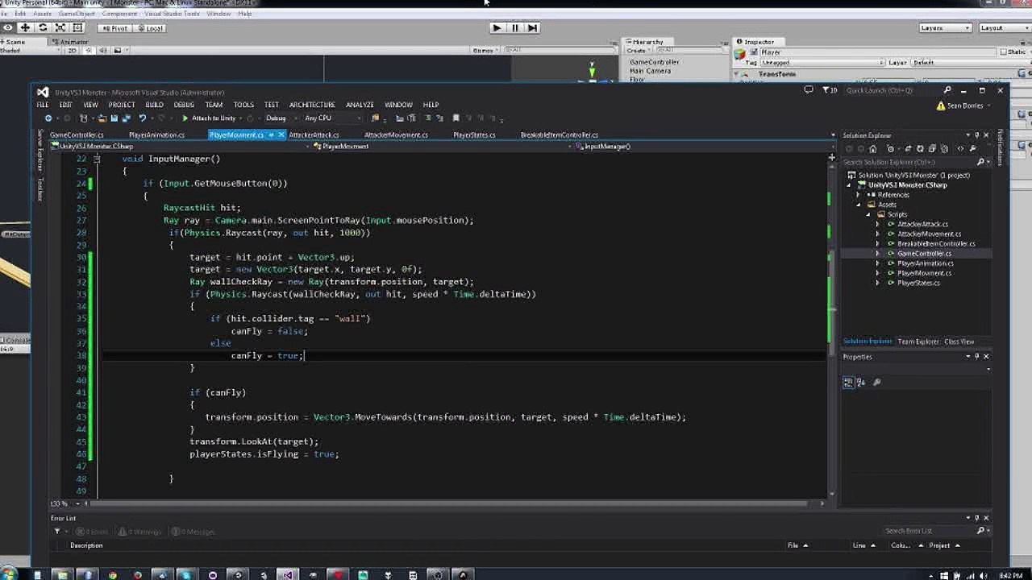Switch to Unity Animator tab
Image resolution: width=1032 pixels, height=580 pixels.
point(70,42)
